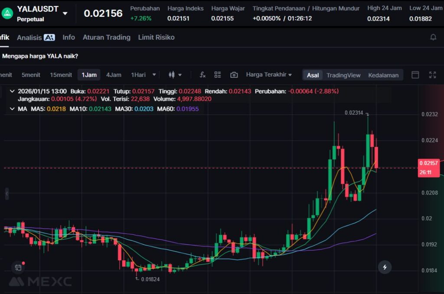
Task: Select the 15menit timeframe
Action: pyautogui.click(x=61, y=75)
